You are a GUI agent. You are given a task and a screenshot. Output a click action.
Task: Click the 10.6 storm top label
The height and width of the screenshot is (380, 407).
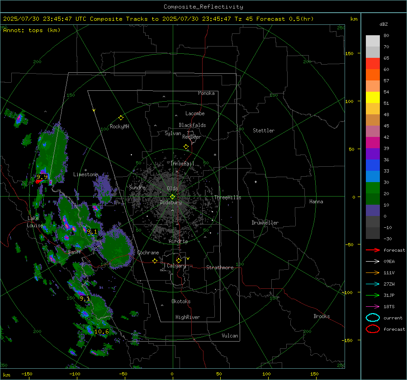pos(101,332)
